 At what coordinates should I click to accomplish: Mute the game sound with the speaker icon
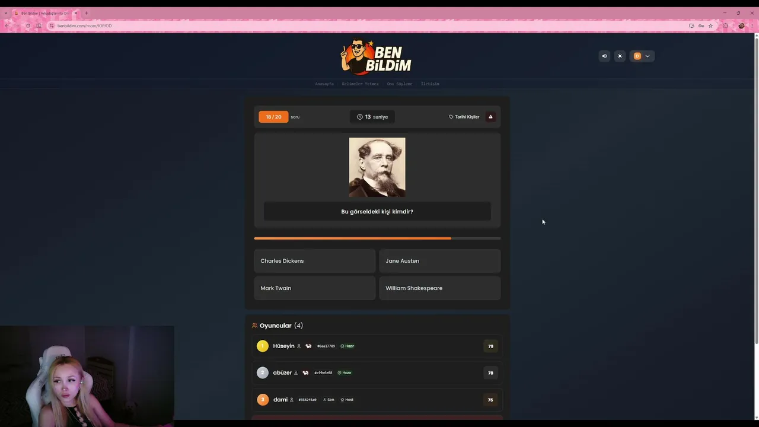point(604,56)
